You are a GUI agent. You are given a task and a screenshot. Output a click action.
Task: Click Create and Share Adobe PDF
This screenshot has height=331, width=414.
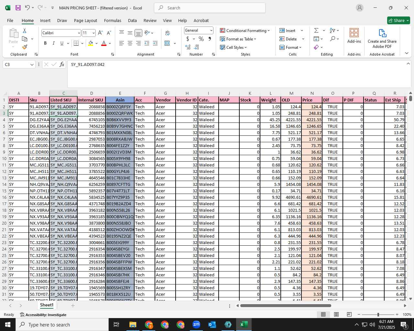pyautogui.click(x=382, y=38)
